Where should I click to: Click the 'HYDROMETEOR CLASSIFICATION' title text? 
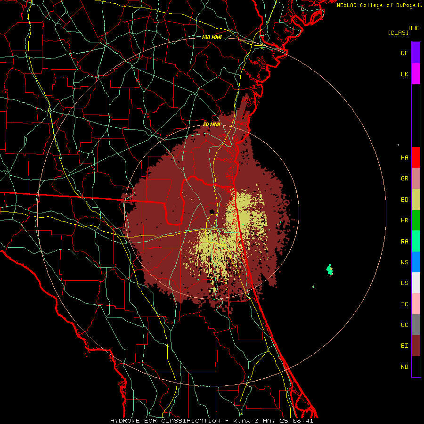pos(165,421)
